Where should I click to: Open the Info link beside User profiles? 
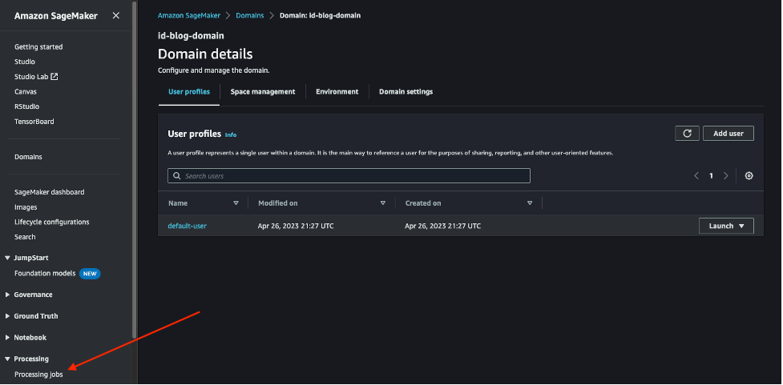(x=231, y=134)
